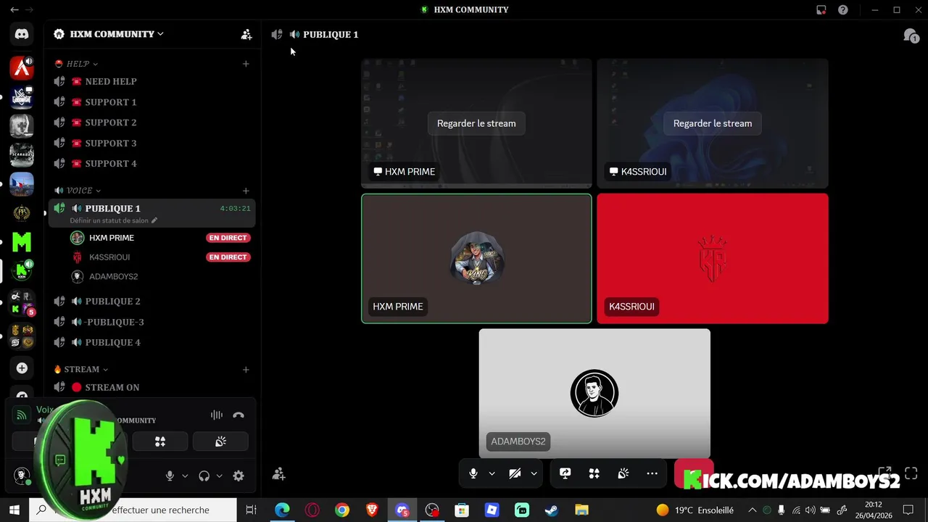
Task: Add a server with the plus icon
Action: pos(22,368)
